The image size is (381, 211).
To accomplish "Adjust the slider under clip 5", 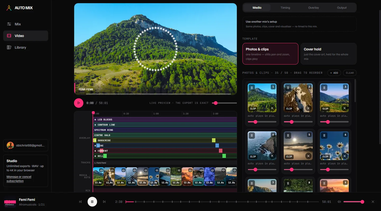I will [x=298, y=169].
